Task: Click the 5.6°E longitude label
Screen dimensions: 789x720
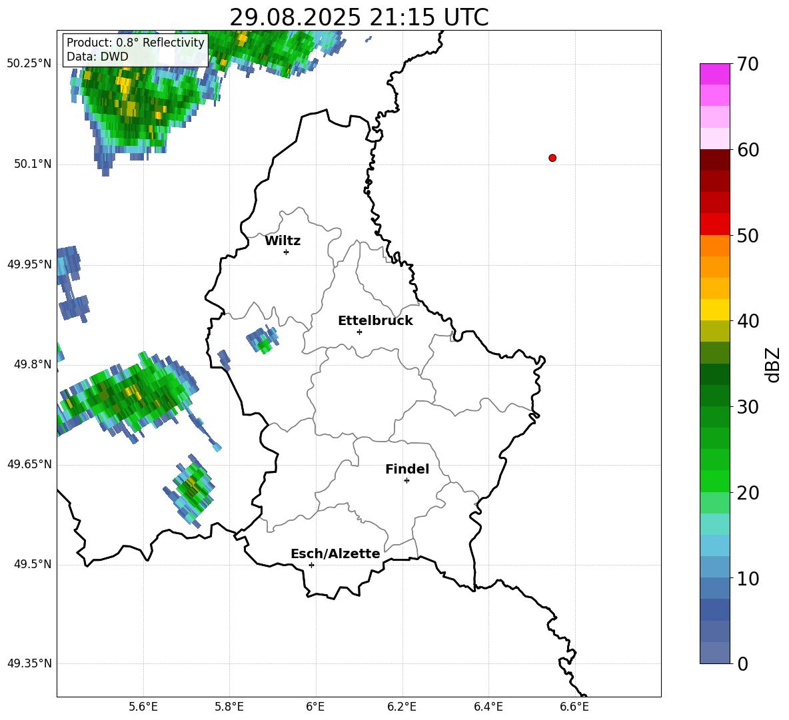Action: pos(143,707)
